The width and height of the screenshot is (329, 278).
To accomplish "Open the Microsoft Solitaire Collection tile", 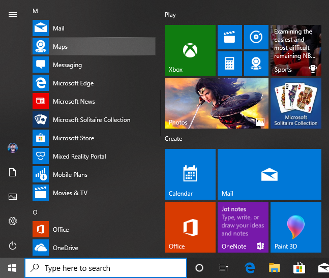I will pyautogui.click(x=296, y=103).
